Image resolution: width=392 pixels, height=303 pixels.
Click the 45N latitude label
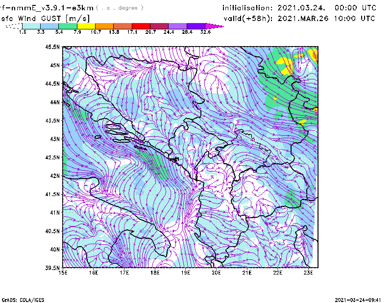pos(55,65)
